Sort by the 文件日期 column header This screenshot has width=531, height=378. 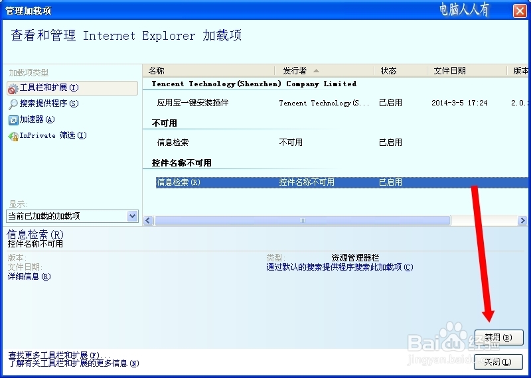(x=467, y=71)
